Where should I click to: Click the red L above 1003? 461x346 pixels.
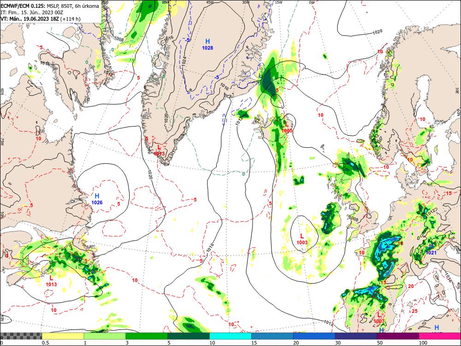point(302,236)
